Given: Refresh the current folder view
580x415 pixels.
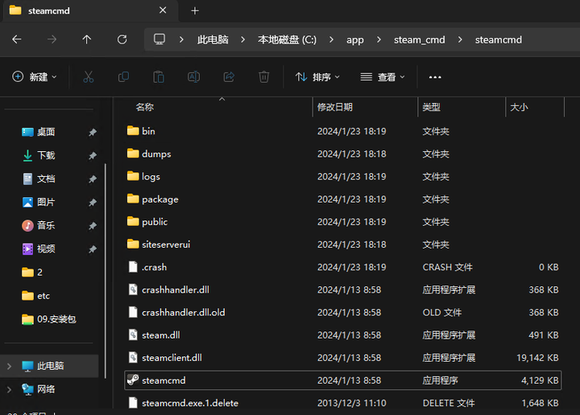Looking at the screenshot, I should 122,39.
